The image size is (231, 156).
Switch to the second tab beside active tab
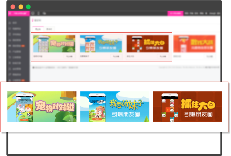[x=49, y=28]
